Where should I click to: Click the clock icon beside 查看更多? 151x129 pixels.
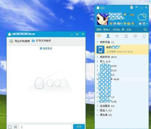[41, 48]
